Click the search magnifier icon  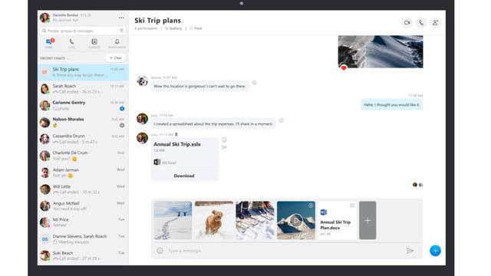(x=44, y=31)
